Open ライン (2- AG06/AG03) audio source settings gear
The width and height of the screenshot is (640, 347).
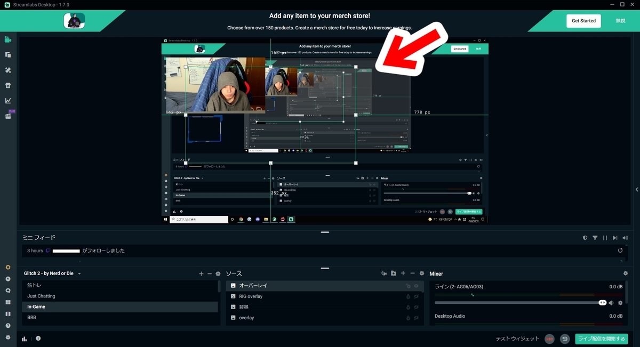[620, 303]
